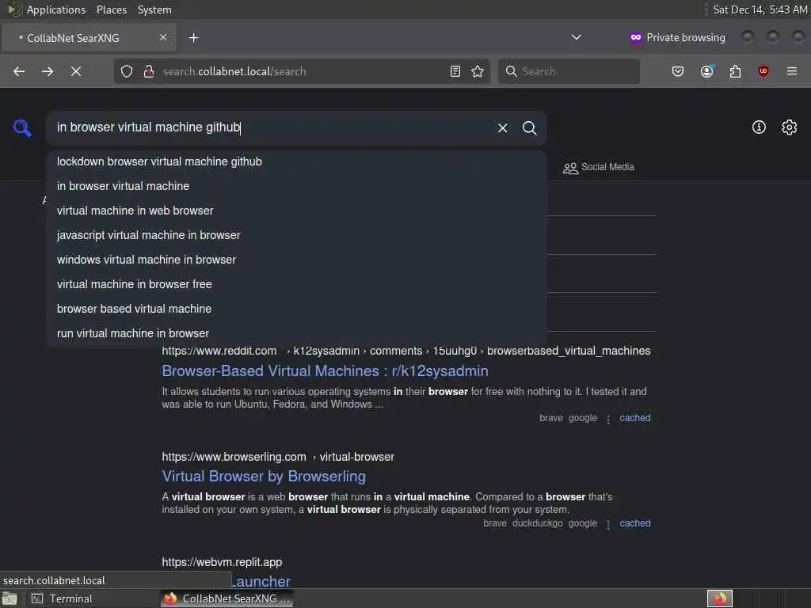Viewport: 811px width, 608px height.
Task: Click the browserling.com virtual-browser URL
Action: 278,457
